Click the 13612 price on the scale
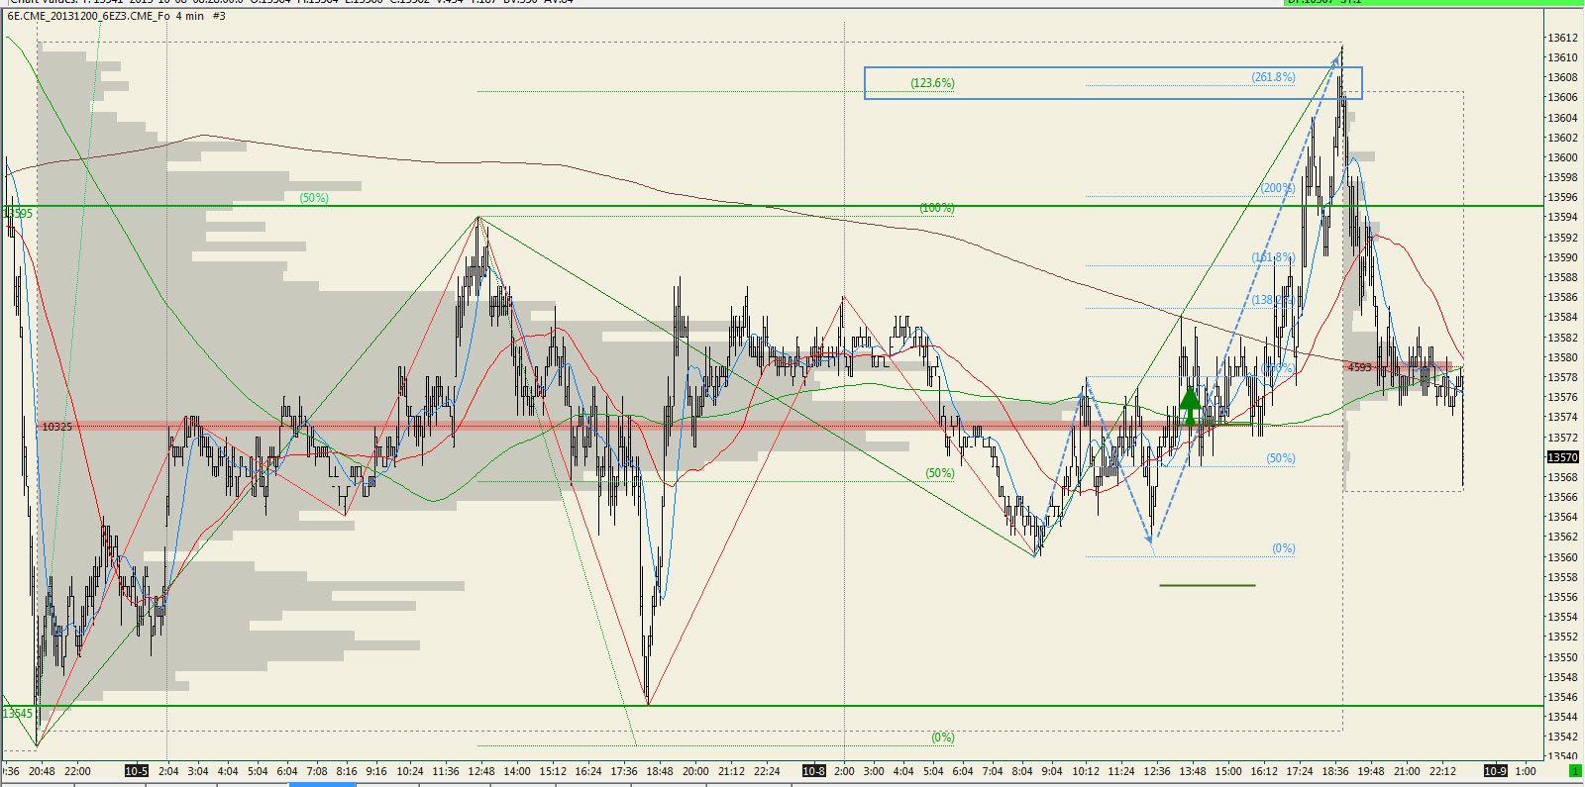The height and width of the screenshot is (787, 1585). [x=1563, y=38]
